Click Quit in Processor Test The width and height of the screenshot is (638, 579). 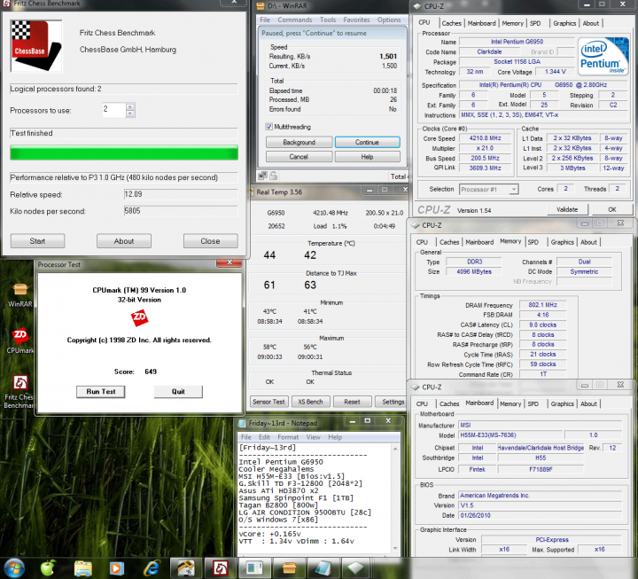pos(178,392)
